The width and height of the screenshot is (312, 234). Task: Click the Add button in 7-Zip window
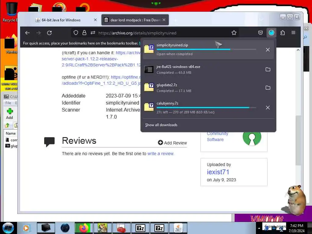pos(9,114)
